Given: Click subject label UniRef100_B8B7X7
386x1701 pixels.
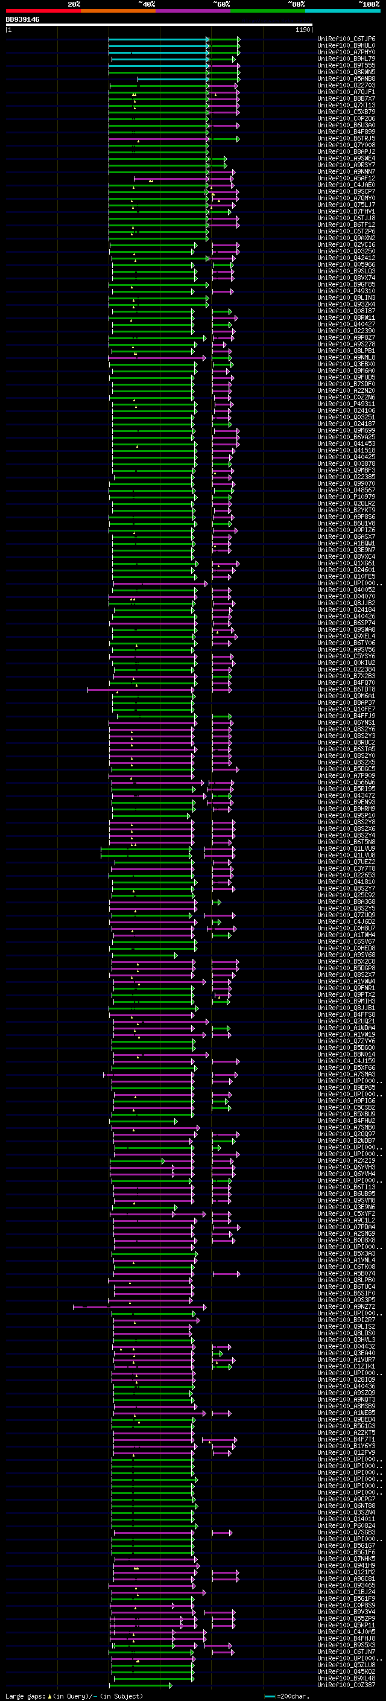Looking at the screenshot, I should (x=346, y=99).
